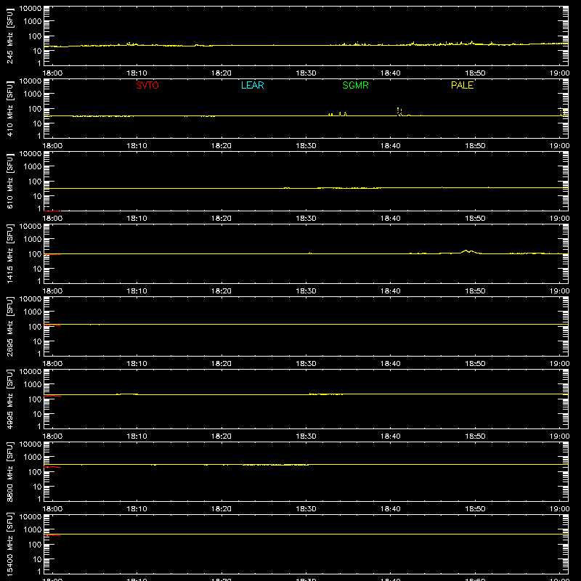Select the 4995 MHz [SFU] axis title

pos(9,399)
